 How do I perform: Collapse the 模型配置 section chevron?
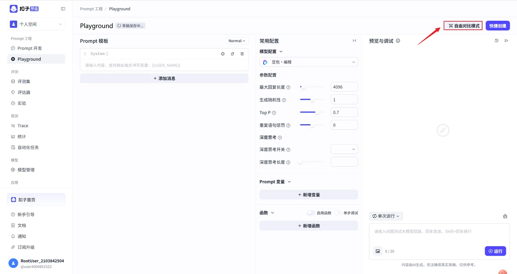click(281, 52)
